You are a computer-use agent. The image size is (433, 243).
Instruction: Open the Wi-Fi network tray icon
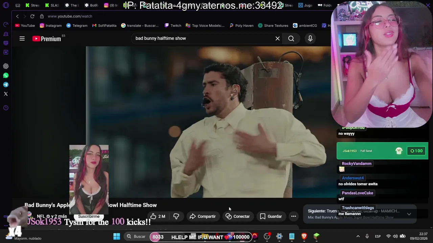[388, 236]
